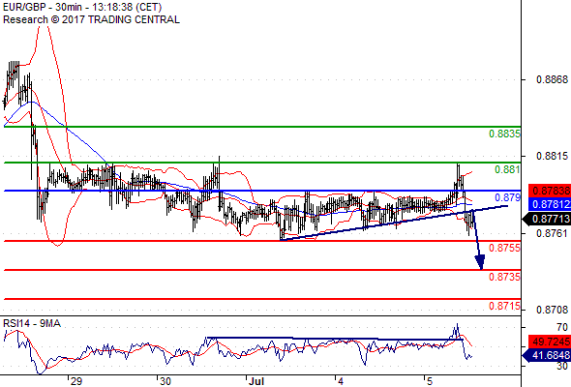Click the red 49.7245 RSI value tag
This screenshot has width=571, height=387.
click(550, 342)
